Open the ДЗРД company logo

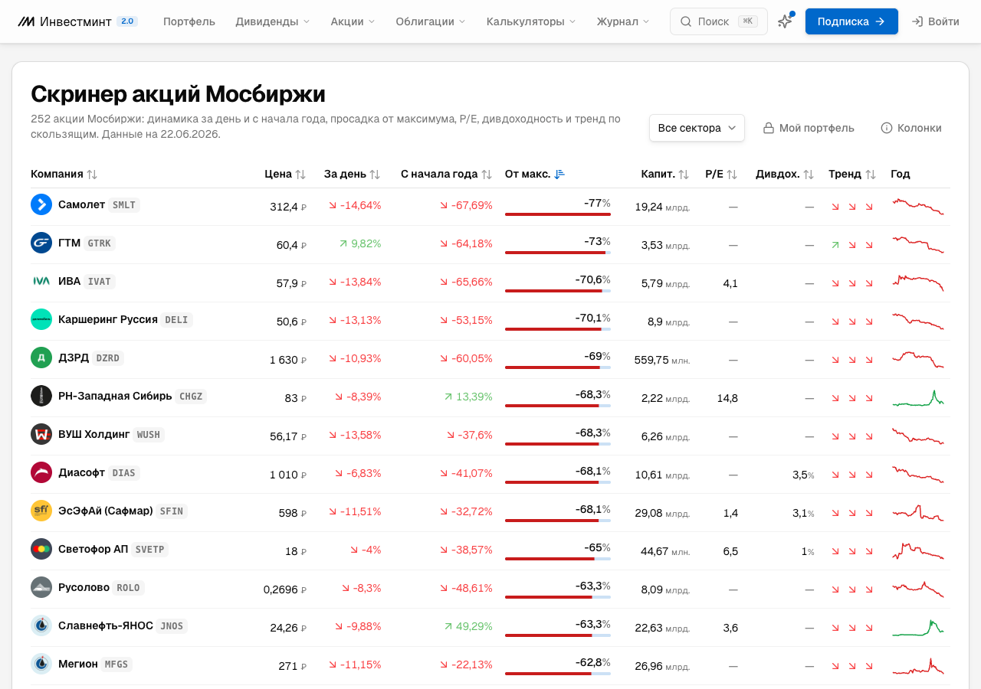pyautogui.click(x=41, y=358)
